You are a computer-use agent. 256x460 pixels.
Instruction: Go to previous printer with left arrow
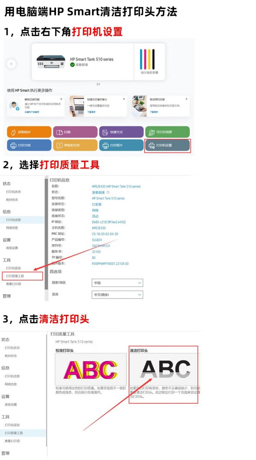11,64
